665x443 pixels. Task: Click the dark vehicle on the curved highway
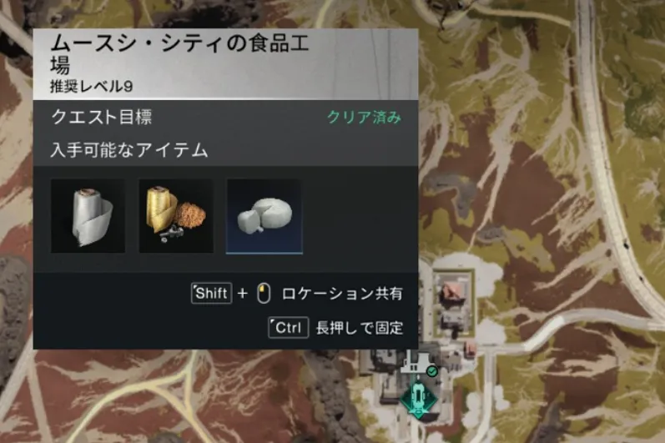[x=627, y=244]
